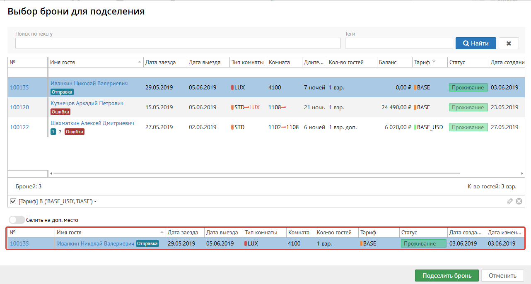
Task: Click the blue badge 1 under Шахматкин
Action: (53, 132)
